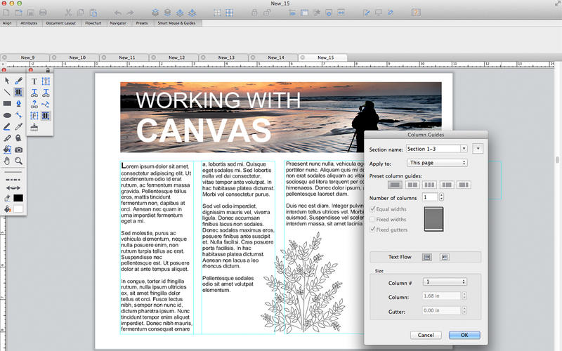Select the paintbrush tool in the toolbox

(19, 81)
